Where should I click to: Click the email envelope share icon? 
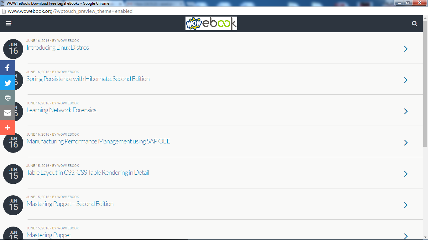pos(8,113)
